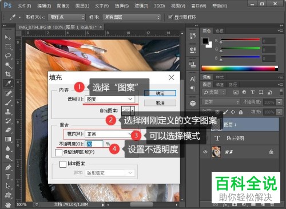
Task: Check 保留透明区域(P) in Fill dialog
Action: 58,152
